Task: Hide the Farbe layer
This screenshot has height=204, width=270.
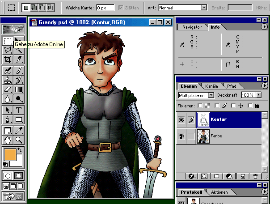Action: (x=181, y=136)
